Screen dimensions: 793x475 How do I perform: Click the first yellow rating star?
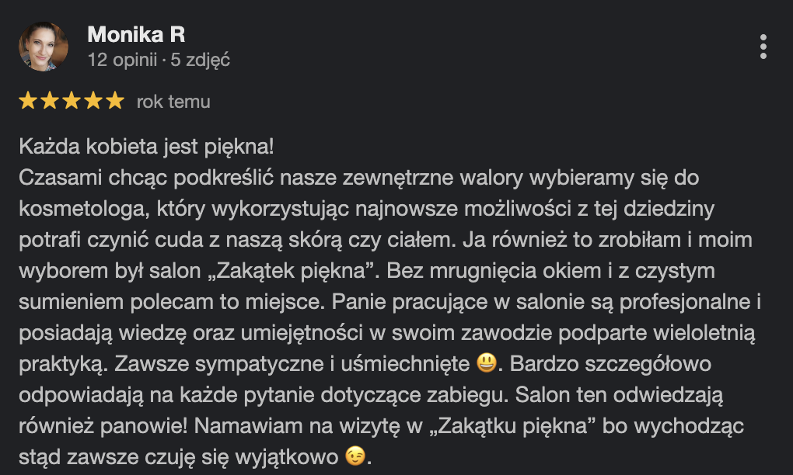point(28,101)
